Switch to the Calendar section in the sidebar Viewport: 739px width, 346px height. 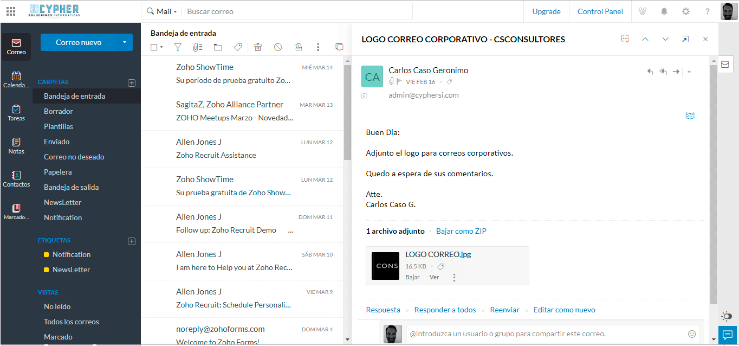tap(16, 78)
